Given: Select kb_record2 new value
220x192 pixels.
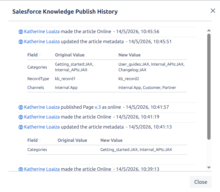Looking at the screenshot, I should (x=129, y=79).
